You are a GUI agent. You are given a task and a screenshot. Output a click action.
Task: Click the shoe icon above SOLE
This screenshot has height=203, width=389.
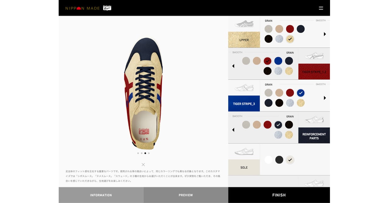[x=244, y=151]
